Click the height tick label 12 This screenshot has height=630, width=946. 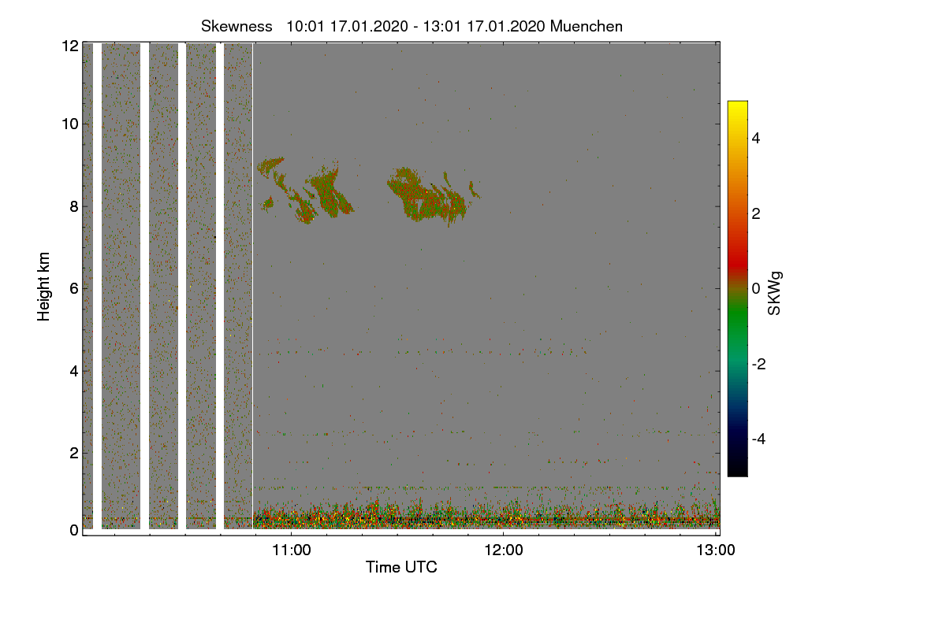[x=70, y=46]
